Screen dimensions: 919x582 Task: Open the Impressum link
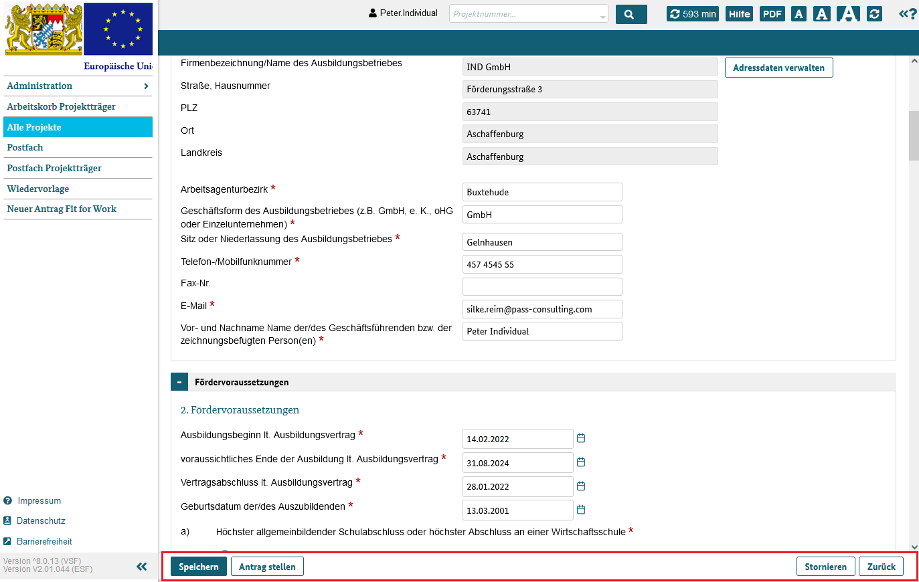point(39,500)
